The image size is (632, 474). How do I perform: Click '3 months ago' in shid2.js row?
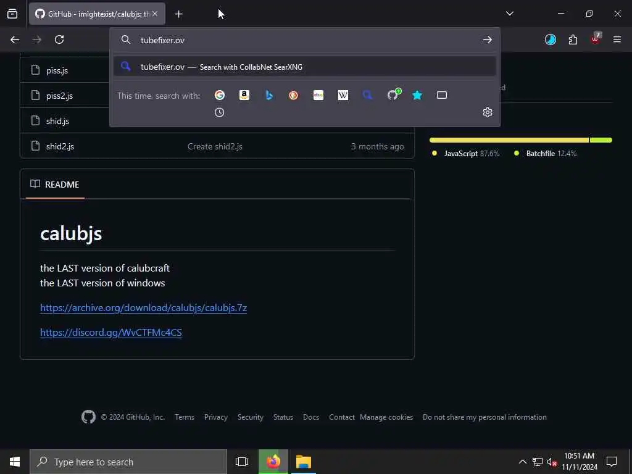point(377,146)
